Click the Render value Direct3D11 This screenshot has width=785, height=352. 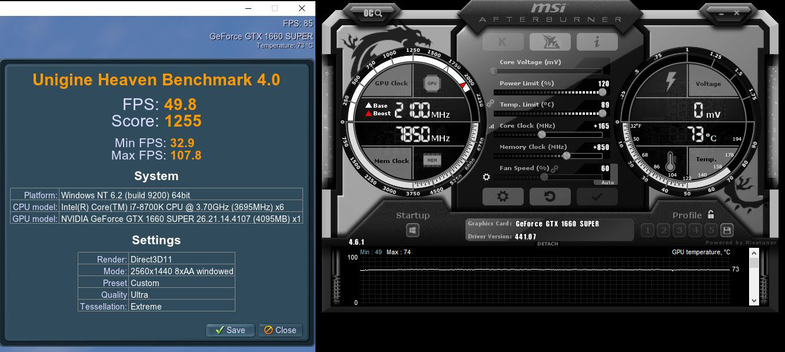point(151,259)
